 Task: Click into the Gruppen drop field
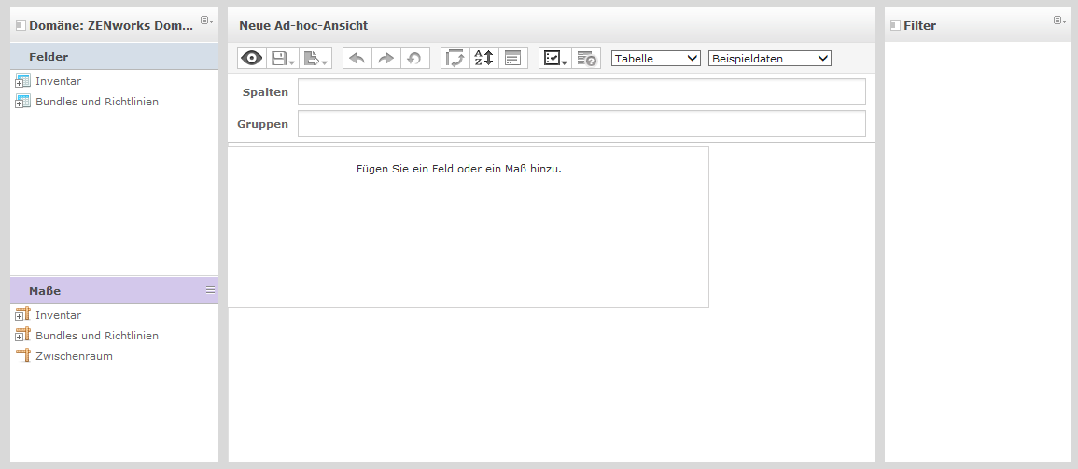[x=581, y=124]
